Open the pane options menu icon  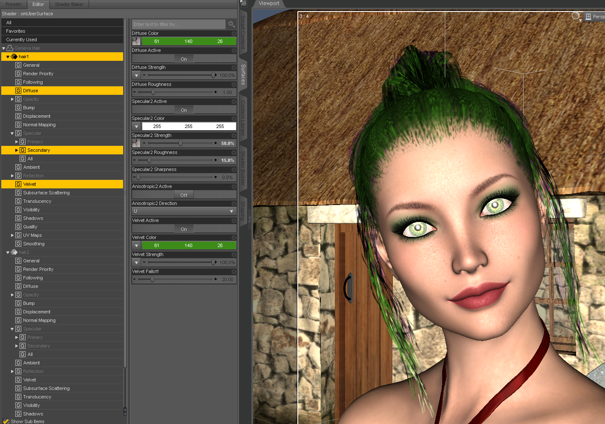tap(243, 3)
